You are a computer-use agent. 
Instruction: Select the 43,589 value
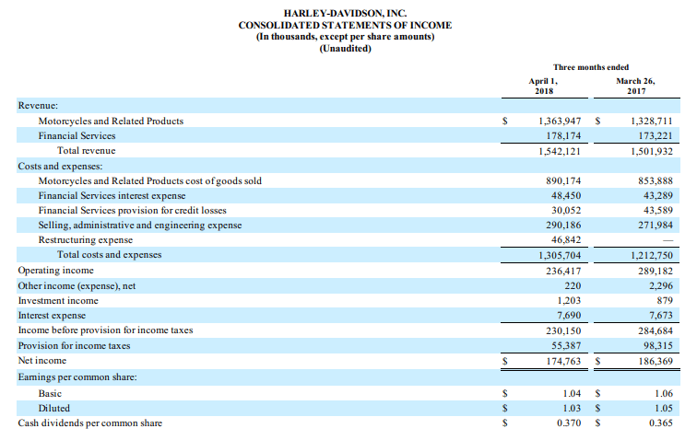tap(658, 210)
